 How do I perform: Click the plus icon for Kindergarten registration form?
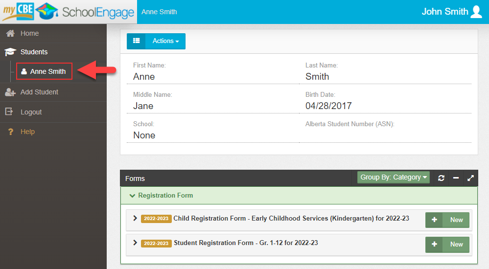[x=434, y=220]
